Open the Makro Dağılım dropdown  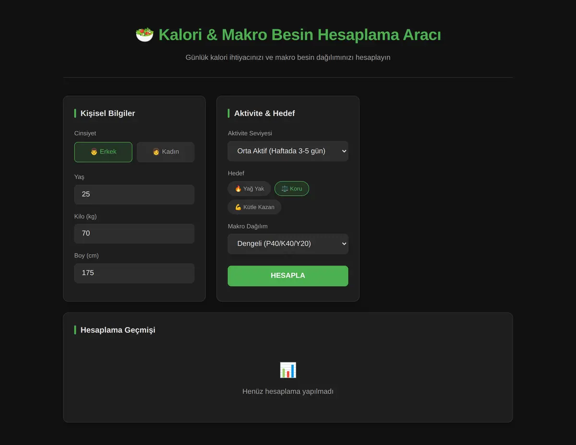coord(288,244)
